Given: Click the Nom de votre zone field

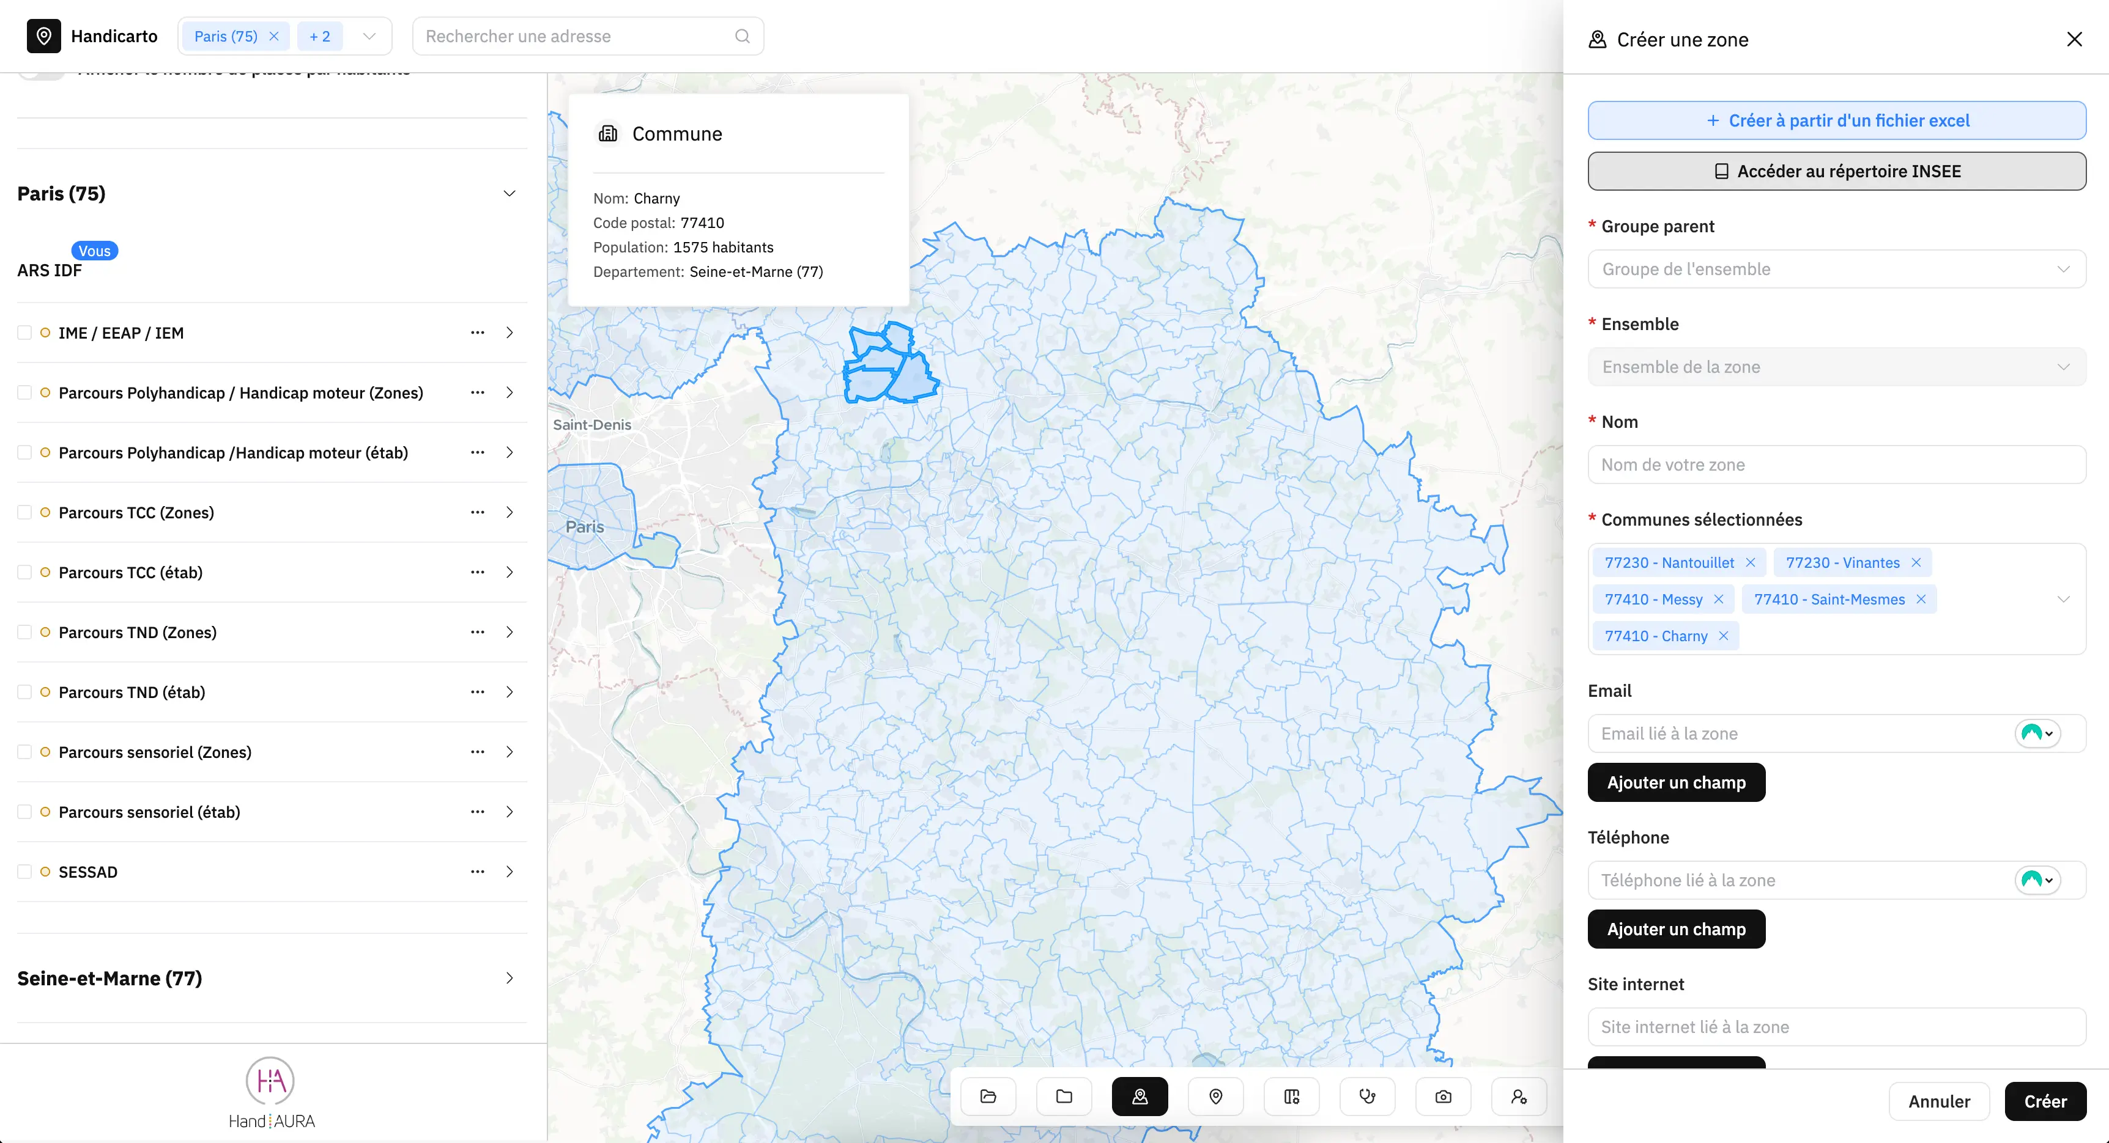Looking at the screenshot, I should click(x=1836, y=465).
